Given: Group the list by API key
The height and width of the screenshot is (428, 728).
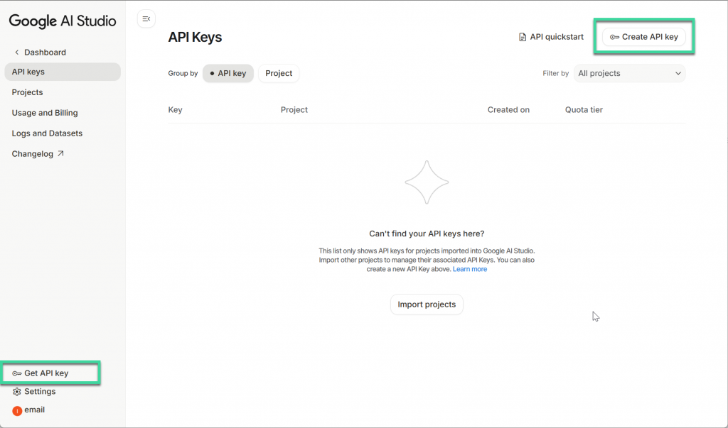Looking at the screenshot, I should tap(228, 73).
